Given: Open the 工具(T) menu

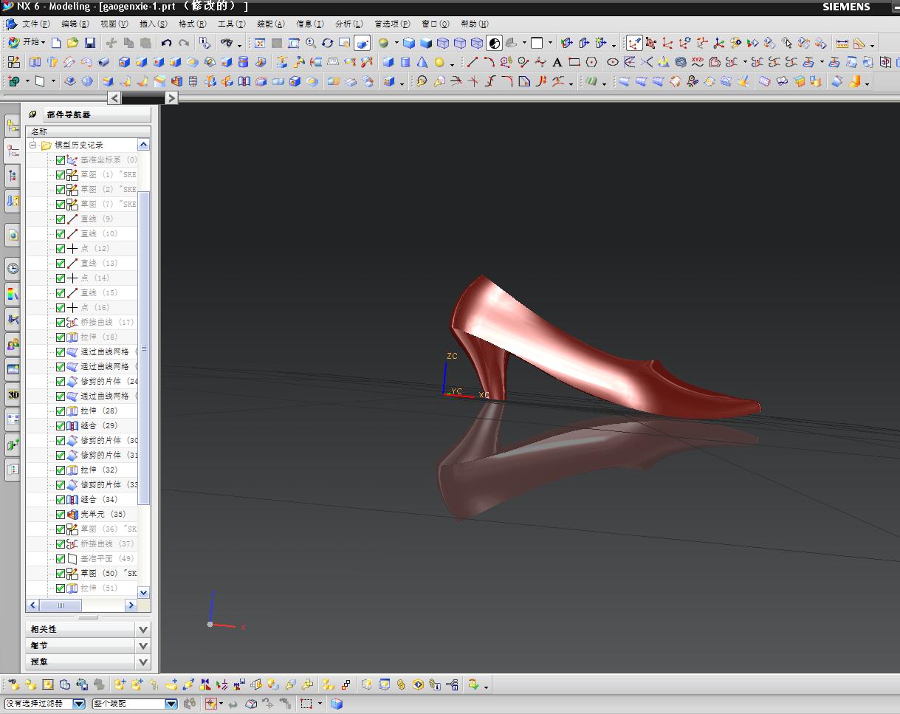Looking at the screenshot, I should tap(231, 24).
